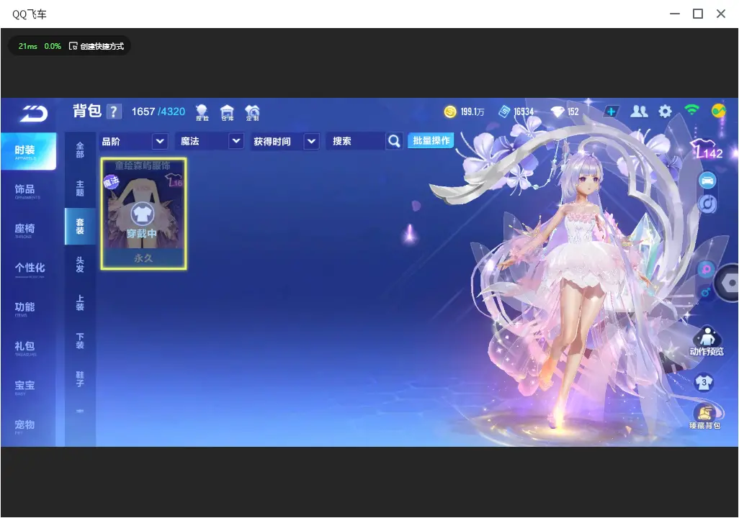Click the back arrow logo icon

pos(33,113)
